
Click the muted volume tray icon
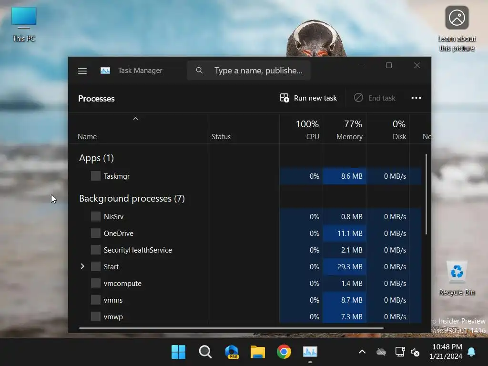pos(415,352)
